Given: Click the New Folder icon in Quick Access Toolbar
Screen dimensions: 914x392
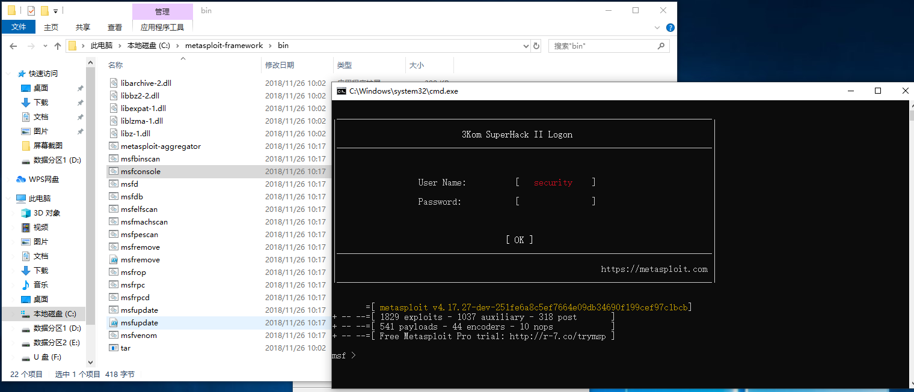Looking at the screenshot, I should (44, 10).
